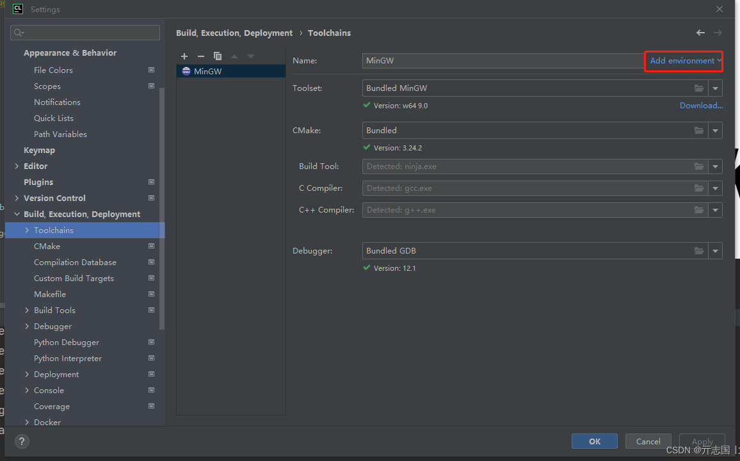Open the C Compiler dropdown arrow
This screenshot has width=740, height=461.
pos(716,188)
